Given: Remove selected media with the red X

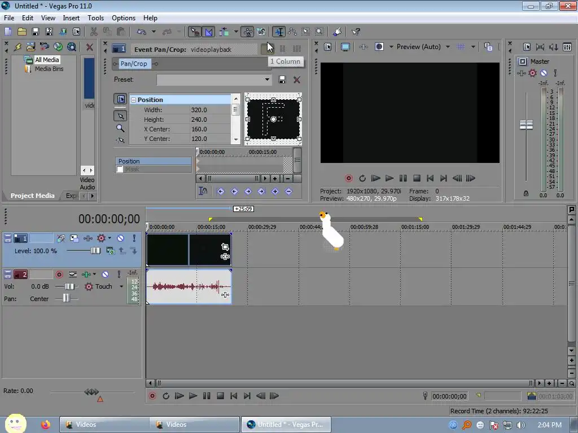Looking at the screenshot, I should [89, 47].
